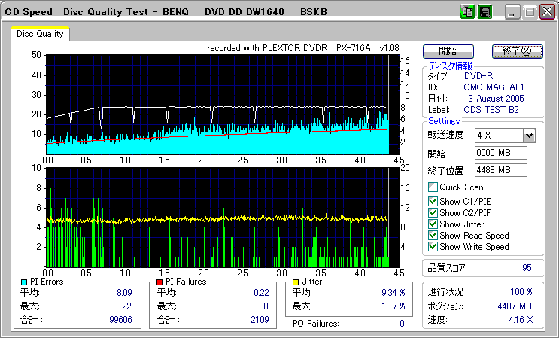The width and height of the screenshot is (559, 338).
Task: Close the Disc Quality Test window
Action: pos(545,12)
